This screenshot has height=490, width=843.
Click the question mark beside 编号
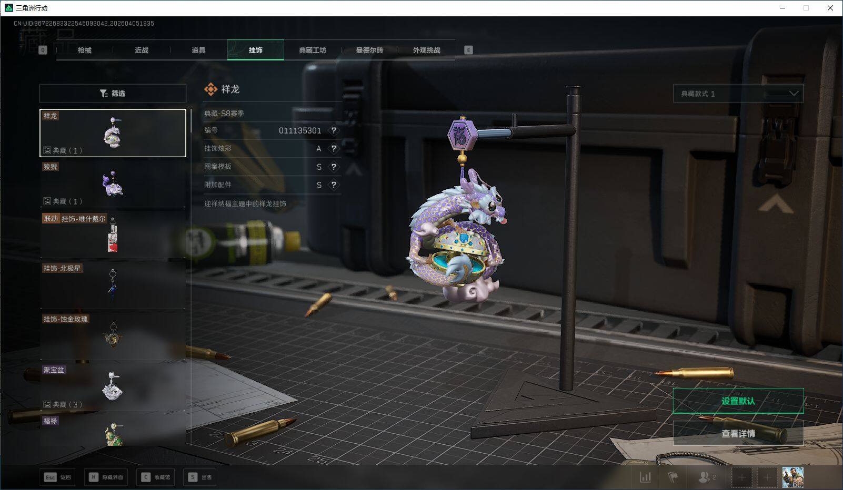tap(334, 130)
